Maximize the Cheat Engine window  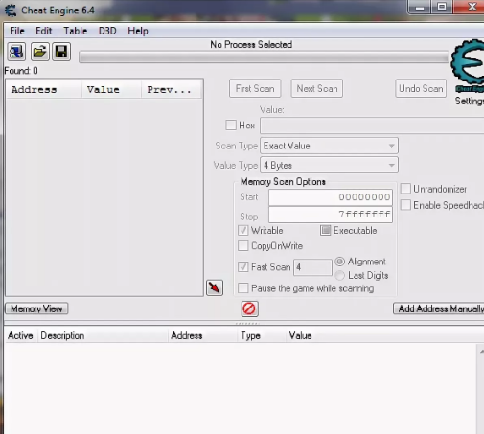pos(442,7)
